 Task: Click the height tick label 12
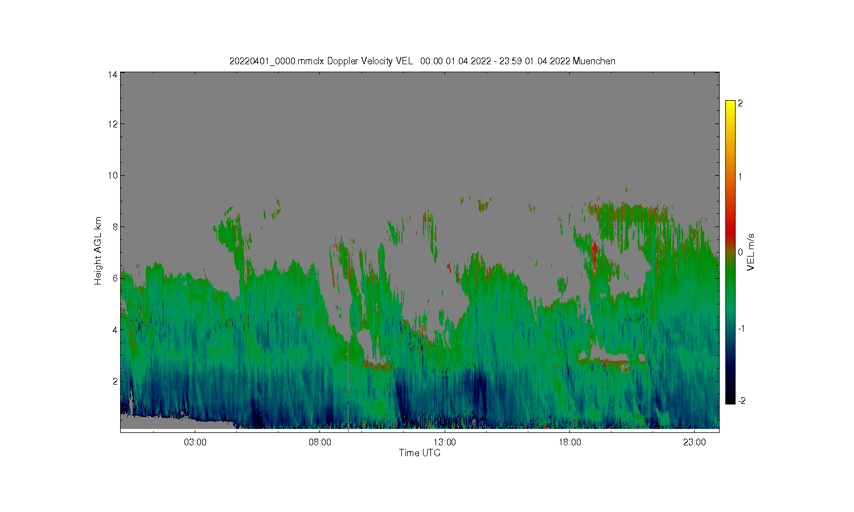click(113, 124)
